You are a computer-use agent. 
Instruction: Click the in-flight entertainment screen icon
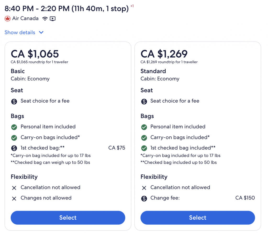click(x=53, y=19)
